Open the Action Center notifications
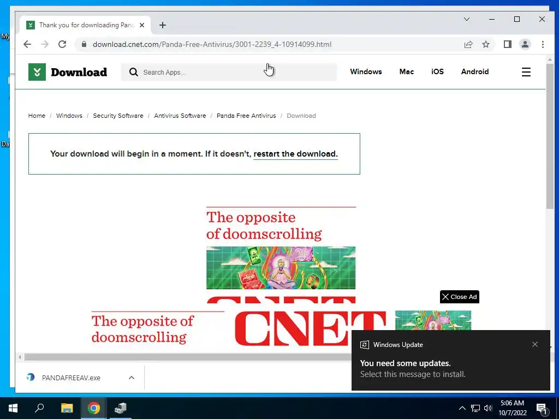The image size is (559, 419). pos(542,408)
